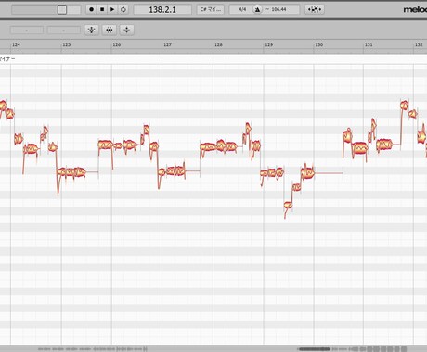The height and width of the screenshot is (352, 427).
Task: Toggle the metronome click icon
Action: coord(257,9)
